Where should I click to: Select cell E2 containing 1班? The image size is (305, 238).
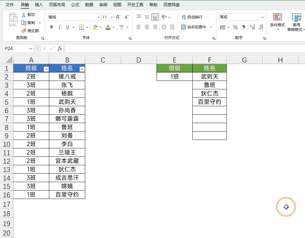(174, 77)
